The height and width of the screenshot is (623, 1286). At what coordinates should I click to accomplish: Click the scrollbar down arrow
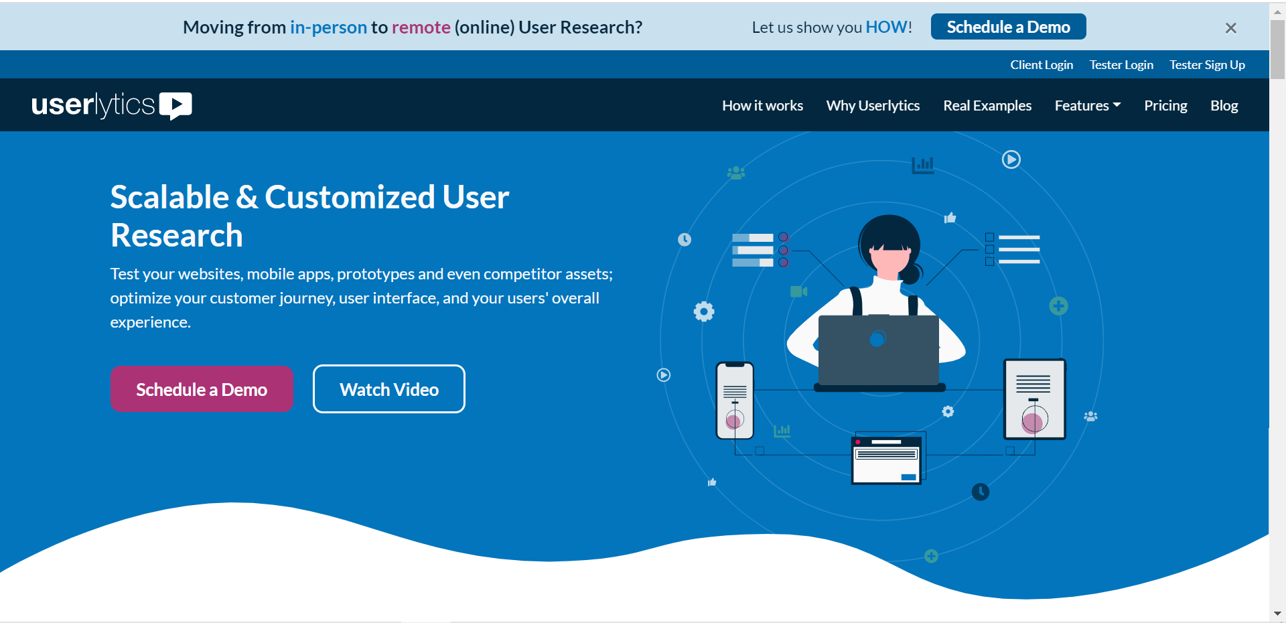1277,614
